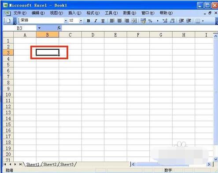This screenshot has width=218, height=173.
Task: Select row 1 header
Action: [8, 40]
